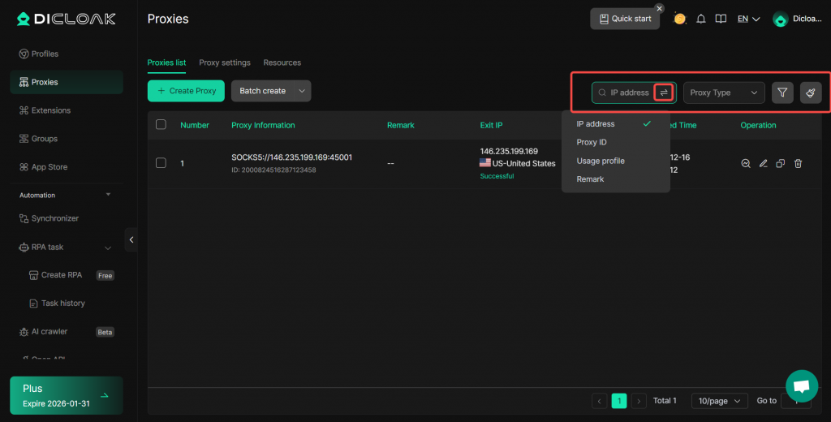Open the chat support bubble

[801, 385]
